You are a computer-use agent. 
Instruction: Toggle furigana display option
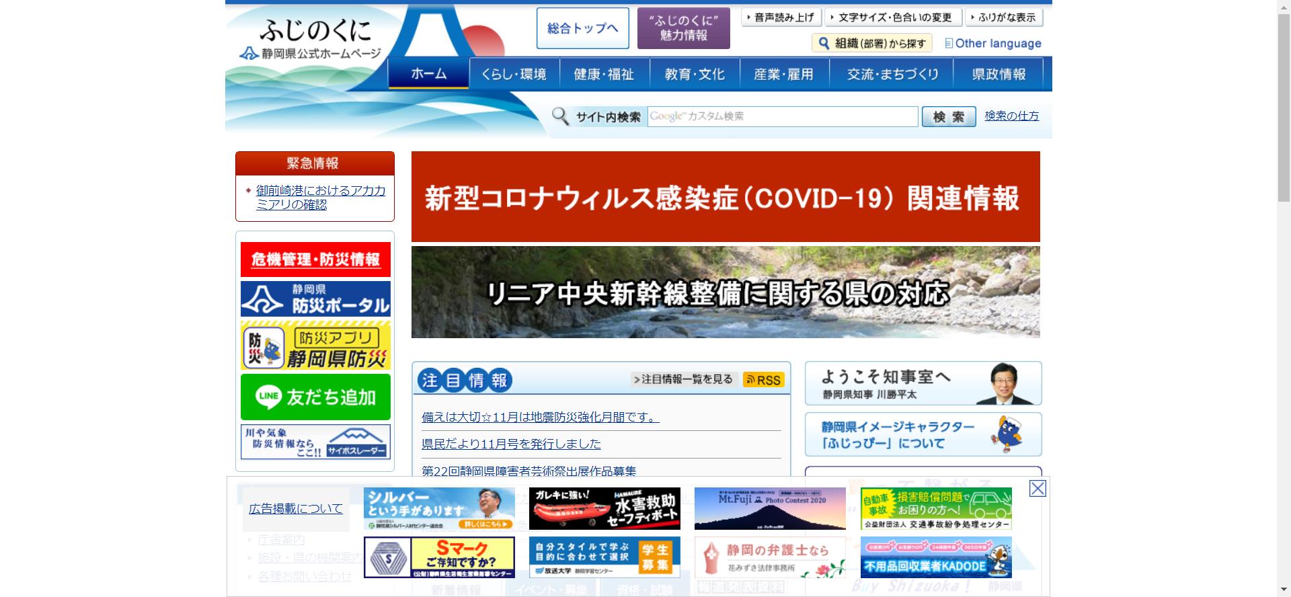point(1005,17)
